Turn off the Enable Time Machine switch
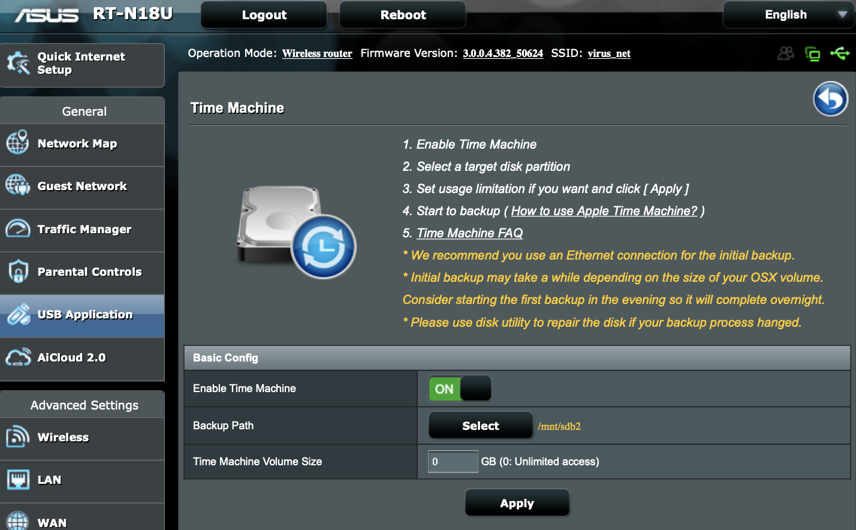This screenshot has height=530, width=856. click(460, 389)
